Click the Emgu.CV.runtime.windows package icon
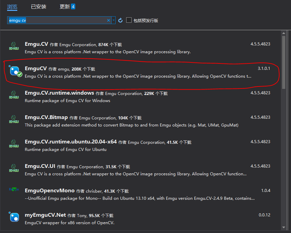This screenshot has height=233, width=291. tap(14, 95)
